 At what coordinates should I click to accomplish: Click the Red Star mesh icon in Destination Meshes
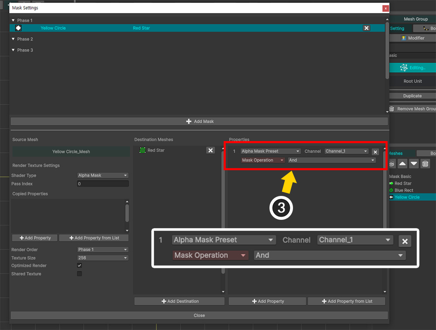tap(143, 150)
